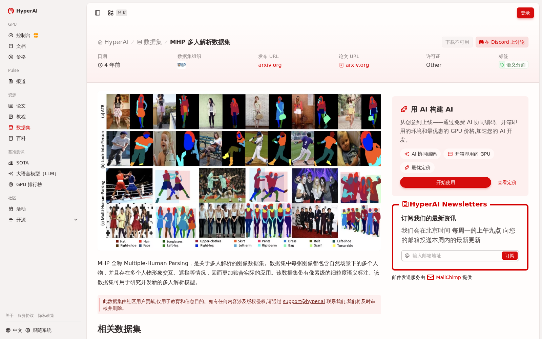542x339 pixels.
Task: Click the NUS organization logo
Action: tap(182, 65)
